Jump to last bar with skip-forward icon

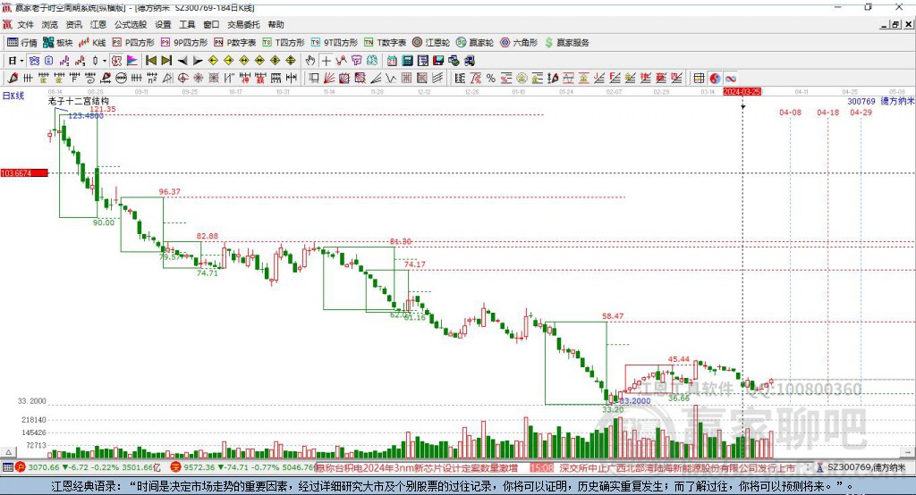pos(166,61)
